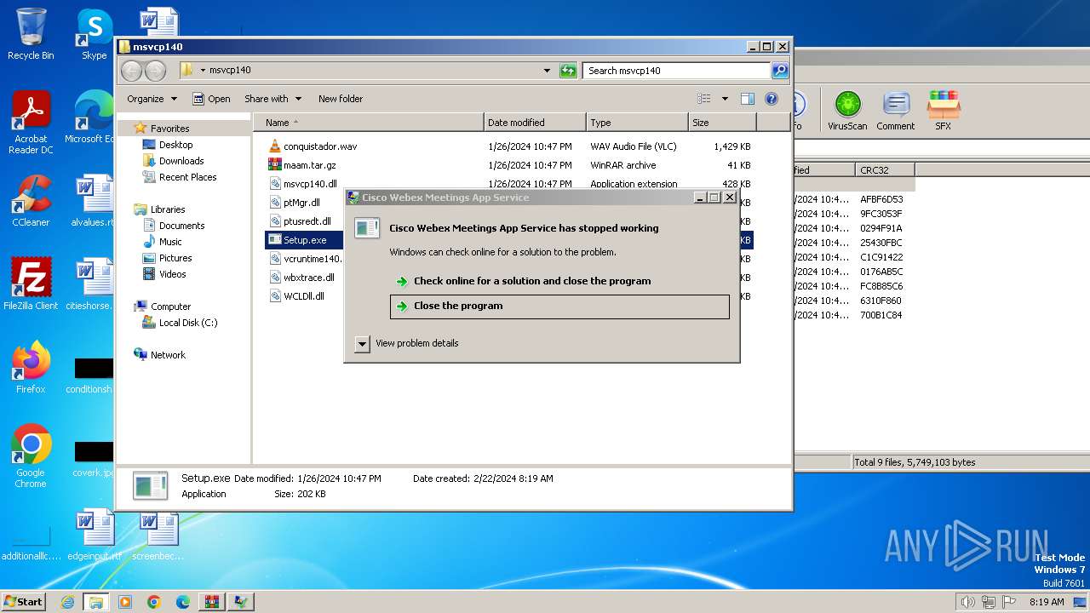Sort by Name column header
Viewport: 1090px width, 613px height.
click(368, 123)
